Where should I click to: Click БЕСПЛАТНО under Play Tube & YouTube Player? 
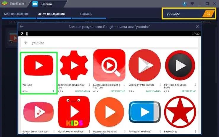[x=189, y=91]
